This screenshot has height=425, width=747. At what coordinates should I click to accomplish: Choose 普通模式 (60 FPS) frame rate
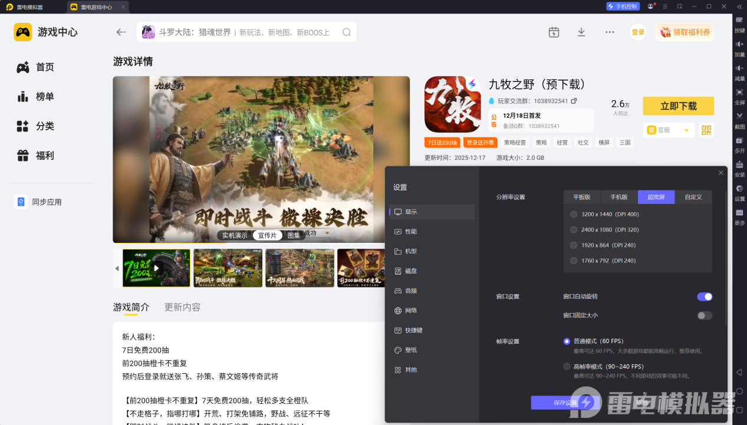point(567,341)
